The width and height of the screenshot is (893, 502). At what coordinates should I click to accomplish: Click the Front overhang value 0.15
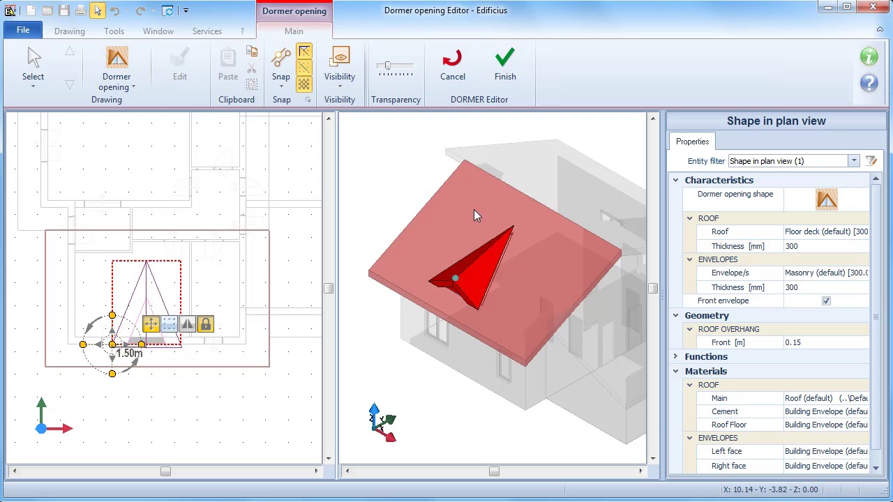coord(826,342)
